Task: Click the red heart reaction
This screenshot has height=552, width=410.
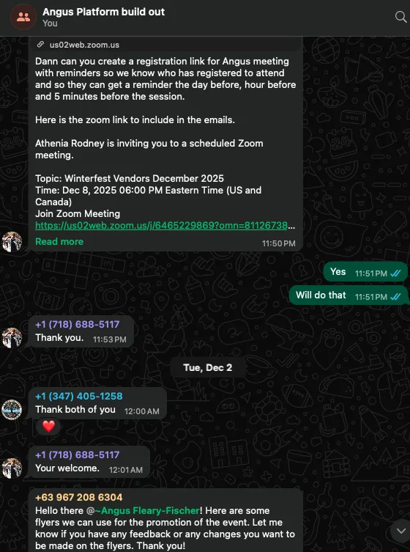Action: pyautogui.click(x=48, y=427)
